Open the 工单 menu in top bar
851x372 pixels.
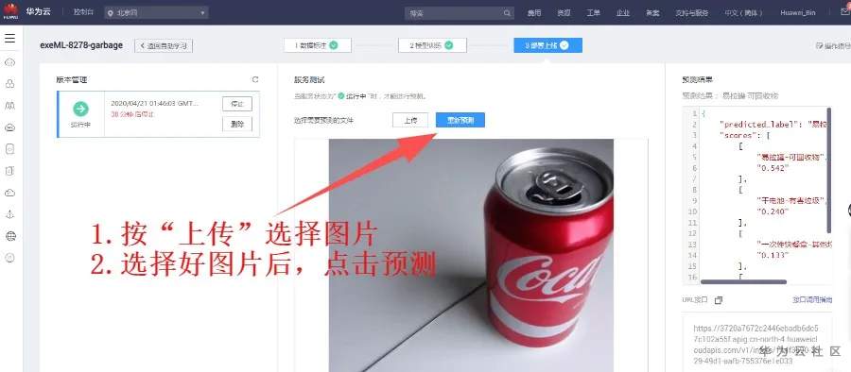point(593,13)
